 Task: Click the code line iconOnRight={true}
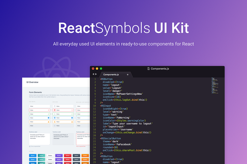tap(115, 109)
